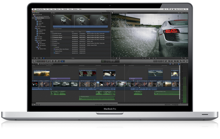Show the Transitions browser icon
Image resolution: width=220 pixels, height=139 pixels.
pyautogui.click(x=173, y=61)
